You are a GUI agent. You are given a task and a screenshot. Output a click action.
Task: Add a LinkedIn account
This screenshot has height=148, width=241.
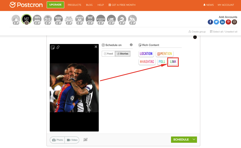(222, 22)
